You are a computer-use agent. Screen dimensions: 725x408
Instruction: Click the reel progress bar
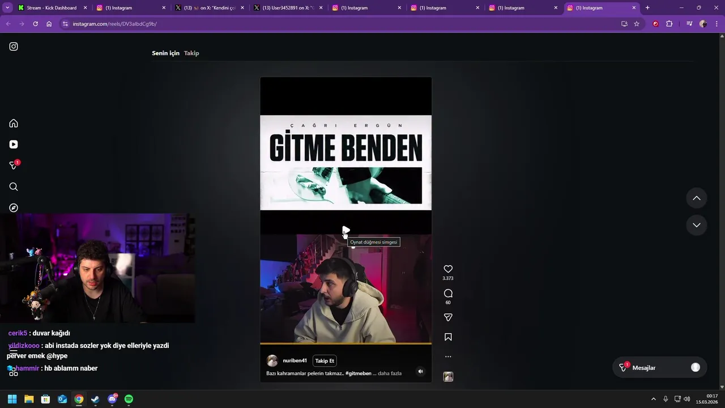pyautogui.click(x=346, y=343)
